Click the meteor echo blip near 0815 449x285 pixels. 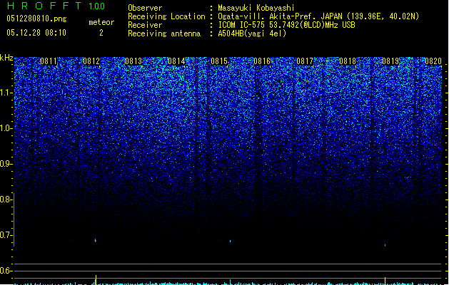point(231,242)
